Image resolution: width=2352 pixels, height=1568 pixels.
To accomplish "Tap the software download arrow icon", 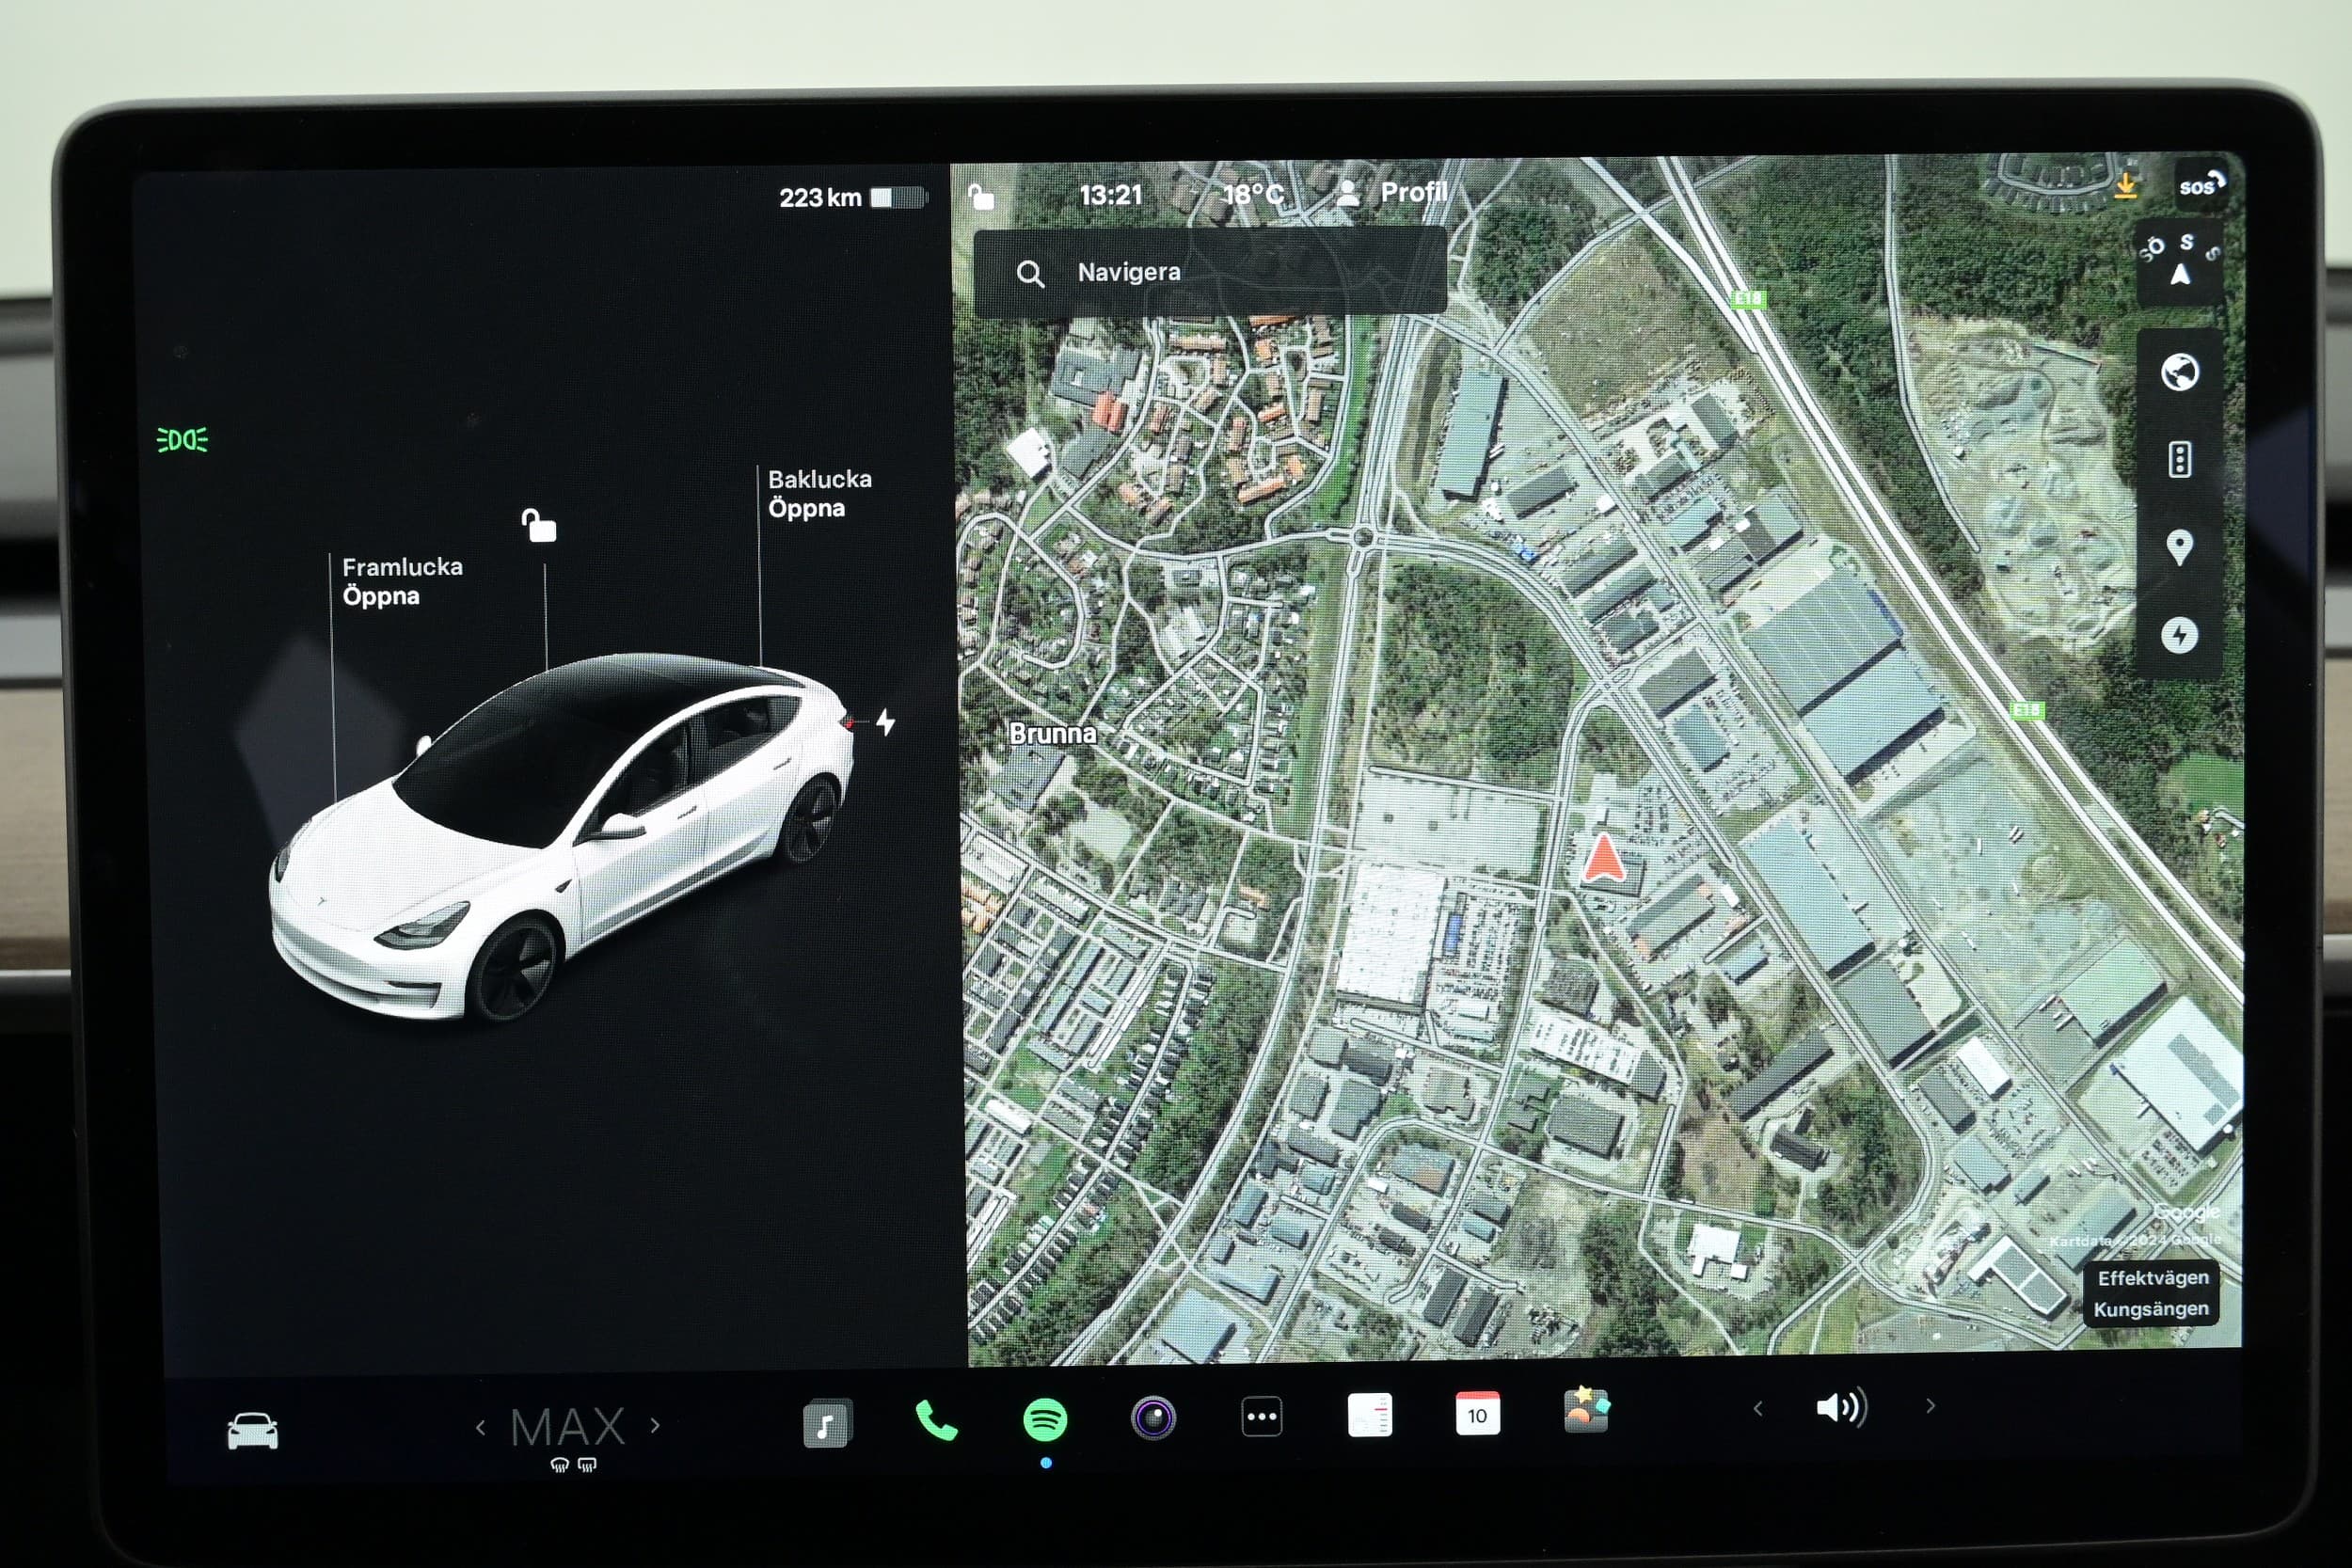I will pyautogui.click(x=2125, y=186).
